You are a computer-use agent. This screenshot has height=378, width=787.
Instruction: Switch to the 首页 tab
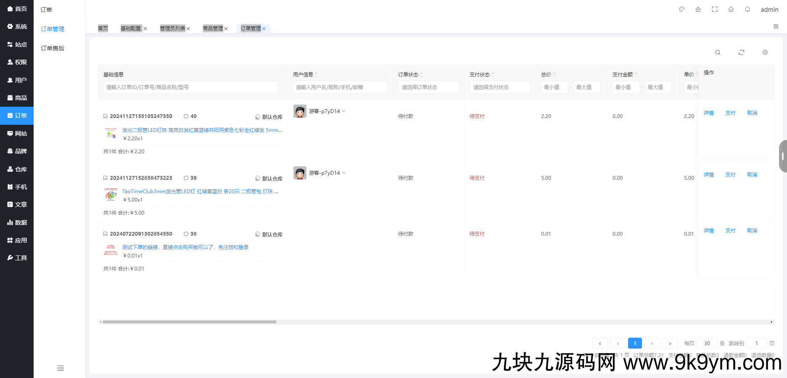coord(103,28)
